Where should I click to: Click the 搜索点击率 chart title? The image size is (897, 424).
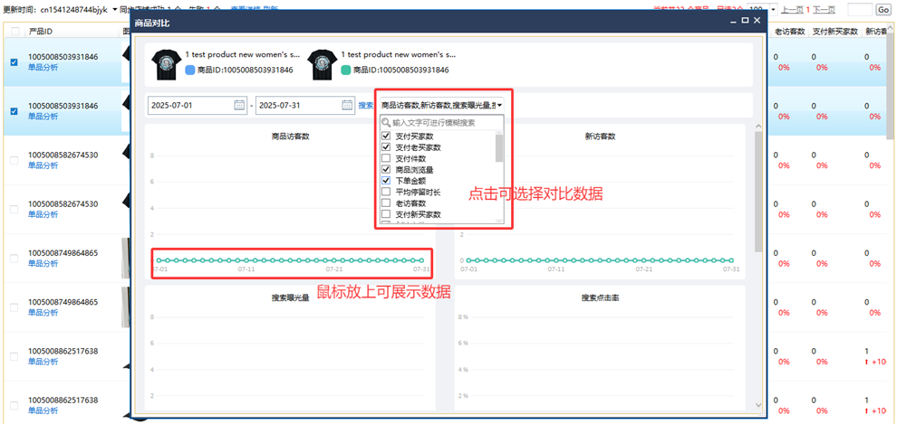[600, 297]
